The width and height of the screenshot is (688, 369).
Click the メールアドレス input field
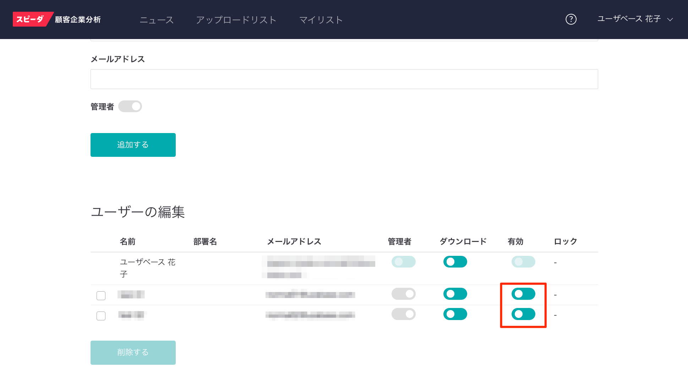[344, 79]
